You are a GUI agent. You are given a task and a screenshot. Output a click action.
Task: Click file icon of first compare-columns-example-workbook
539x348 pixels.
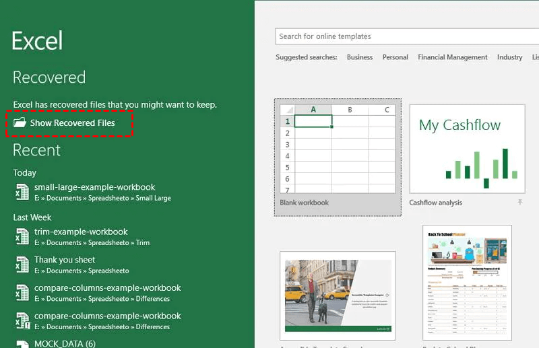[x=22, y=293]
